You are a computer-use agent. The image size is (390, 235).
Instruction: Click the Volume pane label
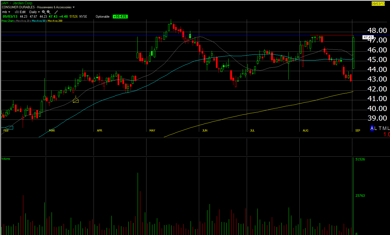pos(6,159)
